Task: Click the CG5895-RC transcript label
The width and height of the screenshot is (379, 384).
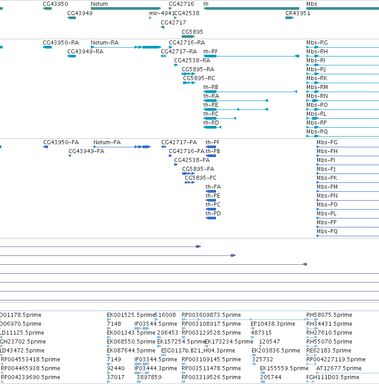Action: coord(199,78)
